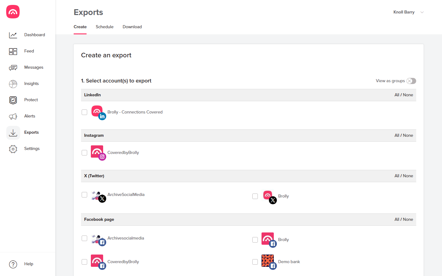Click the X (Twitter) section header label
This screenshot has height=276, width=442.
click(x=94, y=176)
